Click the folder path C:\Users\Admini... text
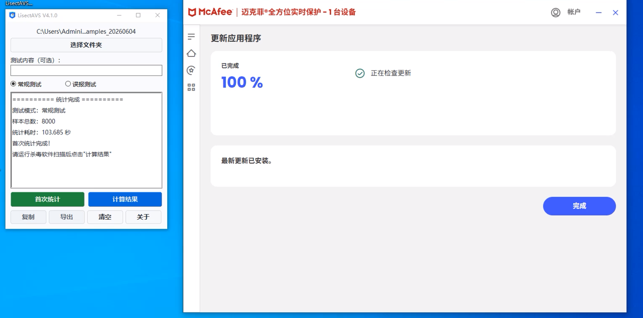643x318 pixels. [x=86, y=31]
